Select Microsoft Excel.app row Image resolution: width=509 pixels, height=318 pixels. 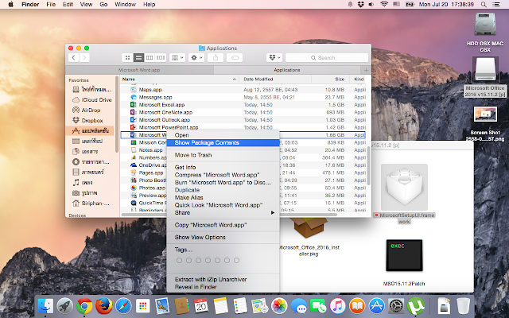coord(243,105)
